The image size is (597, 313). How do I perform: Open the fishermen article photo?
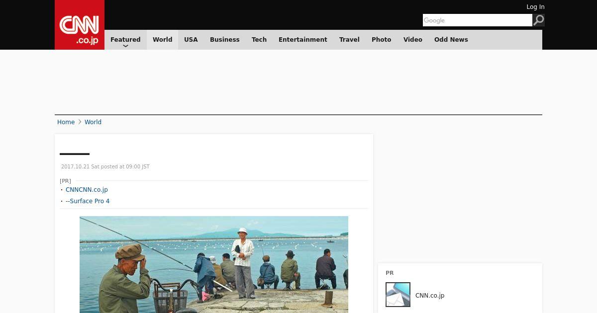(214, 264)
